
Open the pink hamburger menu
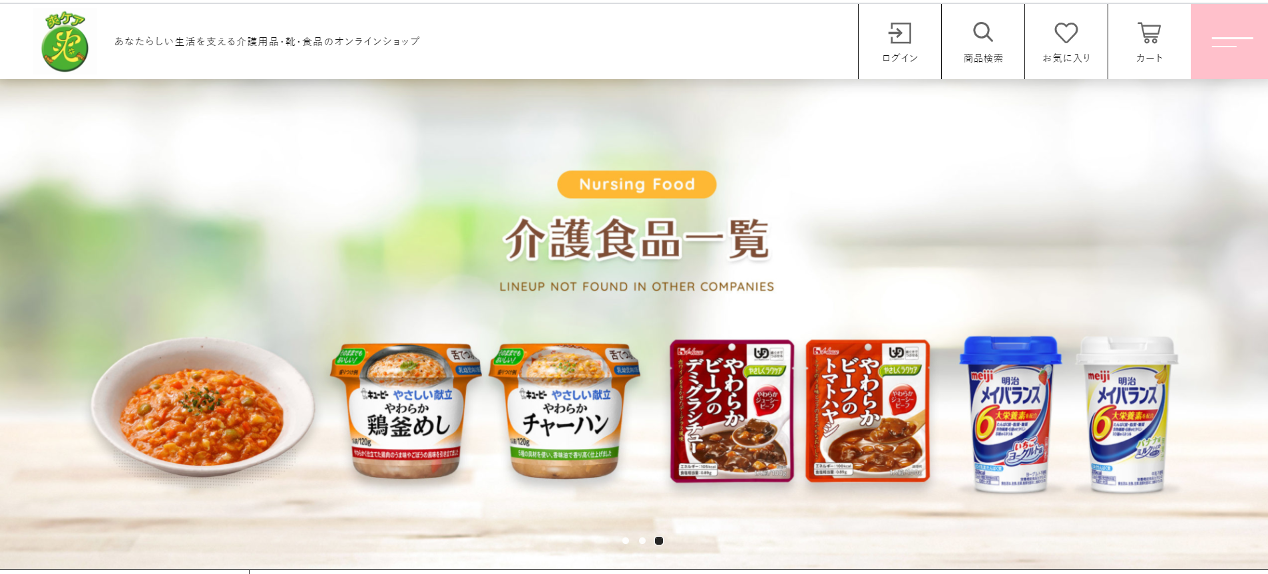pyautogui.click(x=1229, y=42)
